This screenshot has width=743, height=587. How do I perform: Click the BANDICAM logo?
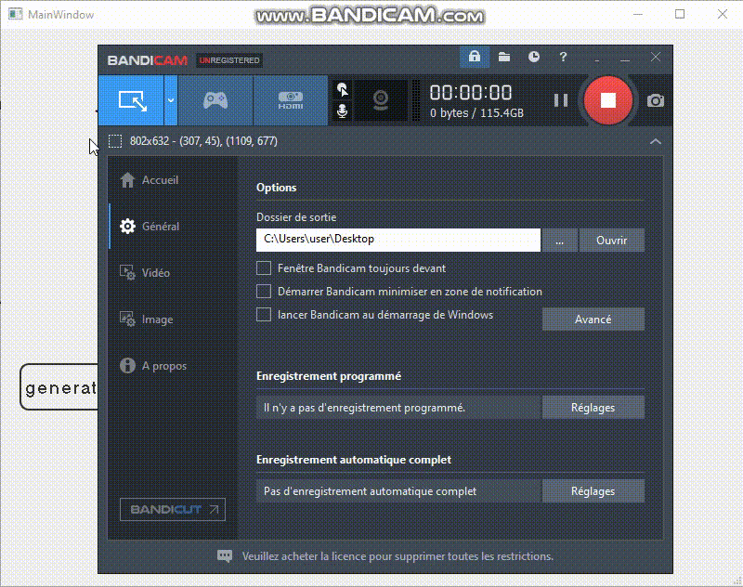click(x=148, y=60)
